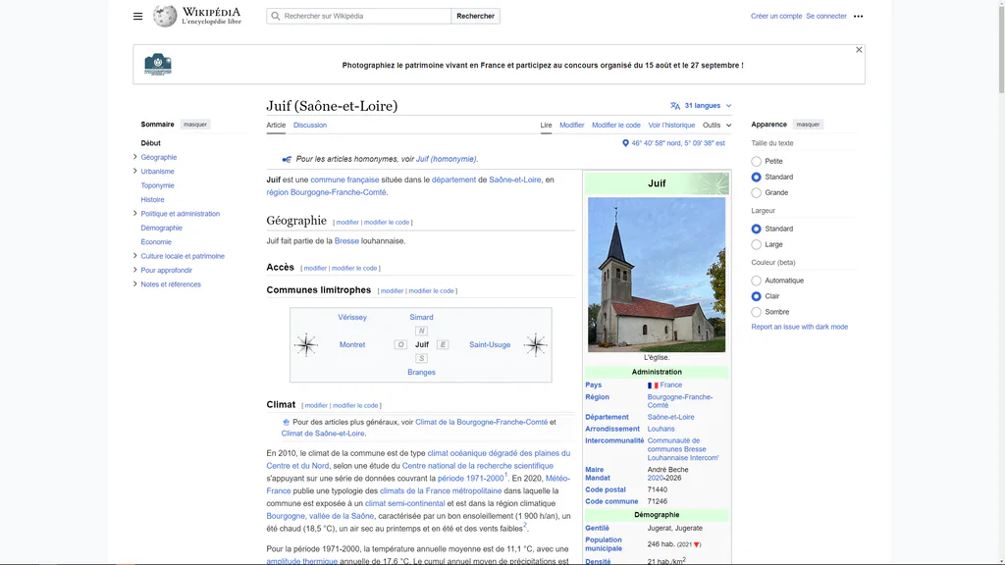Click the Saône-et-Loire link in intro

point(514,180)
